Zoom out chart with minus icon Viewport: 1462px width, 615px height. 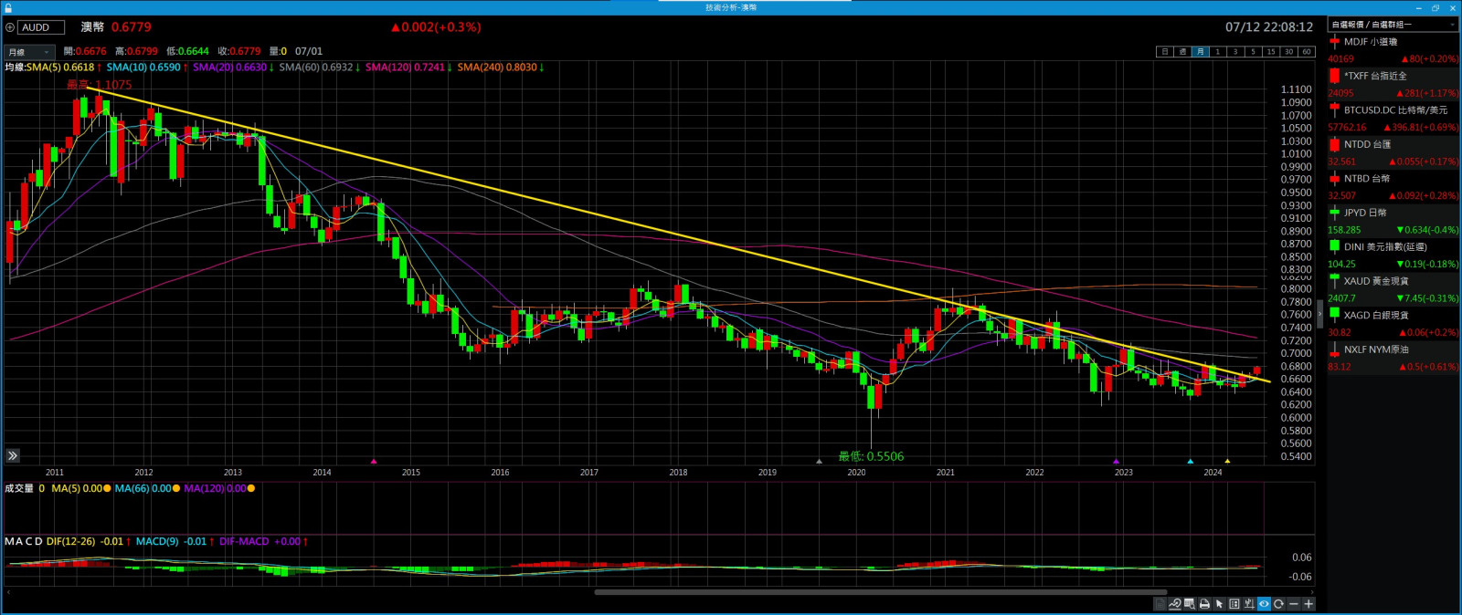pyautogui.click(x=1293, y=604)
